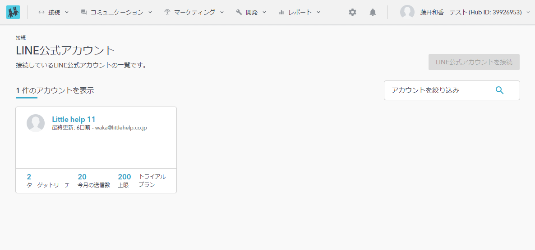Select the 1 件のアカウントを表示 tab
Viewport: 535px width, 250px height.
pos(55,90)
